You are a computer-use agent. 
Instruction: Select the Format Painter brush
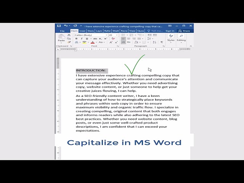pyautogui.click(x=69, y=42)
